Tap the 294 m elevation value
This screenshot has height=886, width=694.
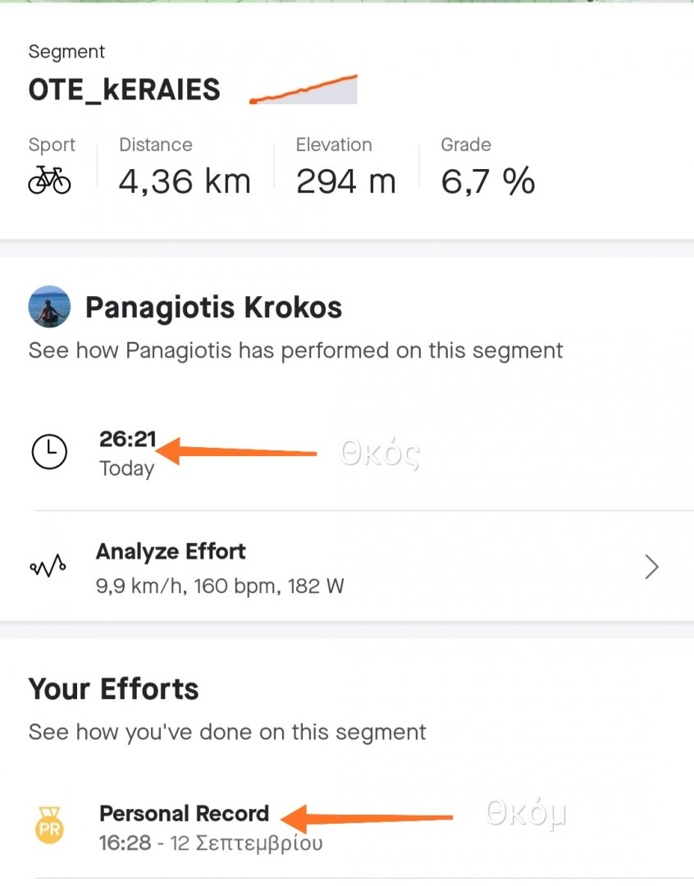[x=345, y=181]
